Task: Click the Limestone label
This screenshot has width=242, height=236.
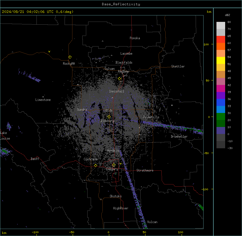Action: [43, 100]
